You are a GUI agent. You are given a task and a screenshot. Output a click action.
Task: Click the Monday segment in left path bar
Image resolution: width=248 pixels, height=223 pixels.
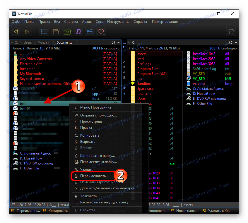(43, 42)
